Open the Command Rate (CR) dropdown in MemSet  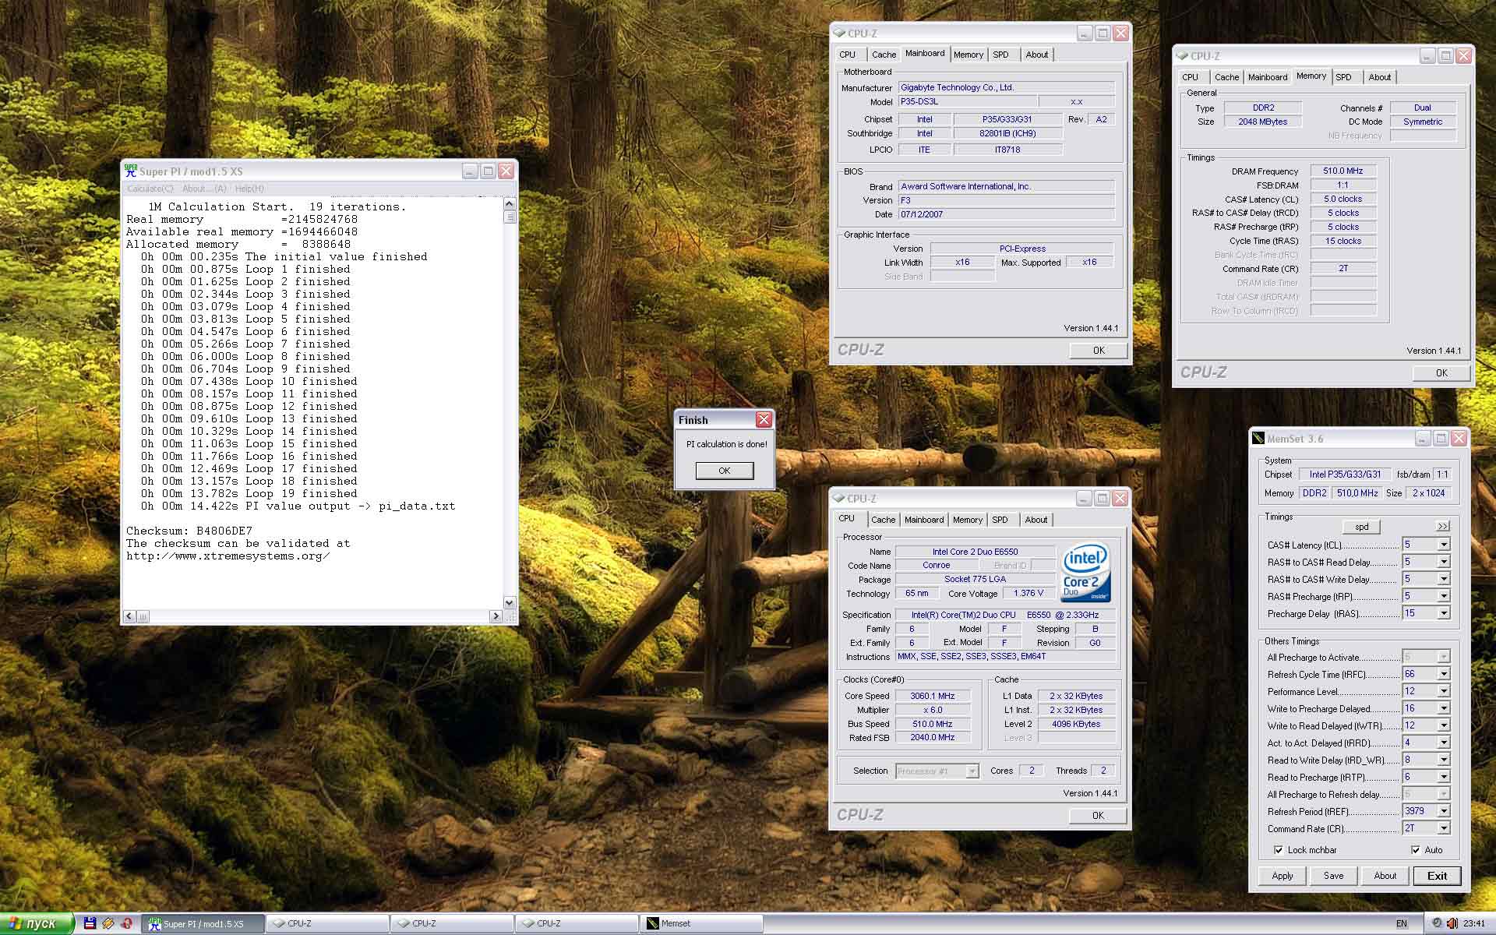click(1444, 828)
